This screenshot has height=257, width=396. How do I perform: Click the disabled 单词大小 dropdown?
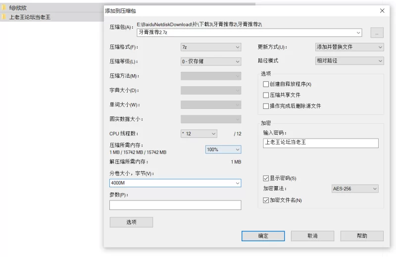point(211,104)
